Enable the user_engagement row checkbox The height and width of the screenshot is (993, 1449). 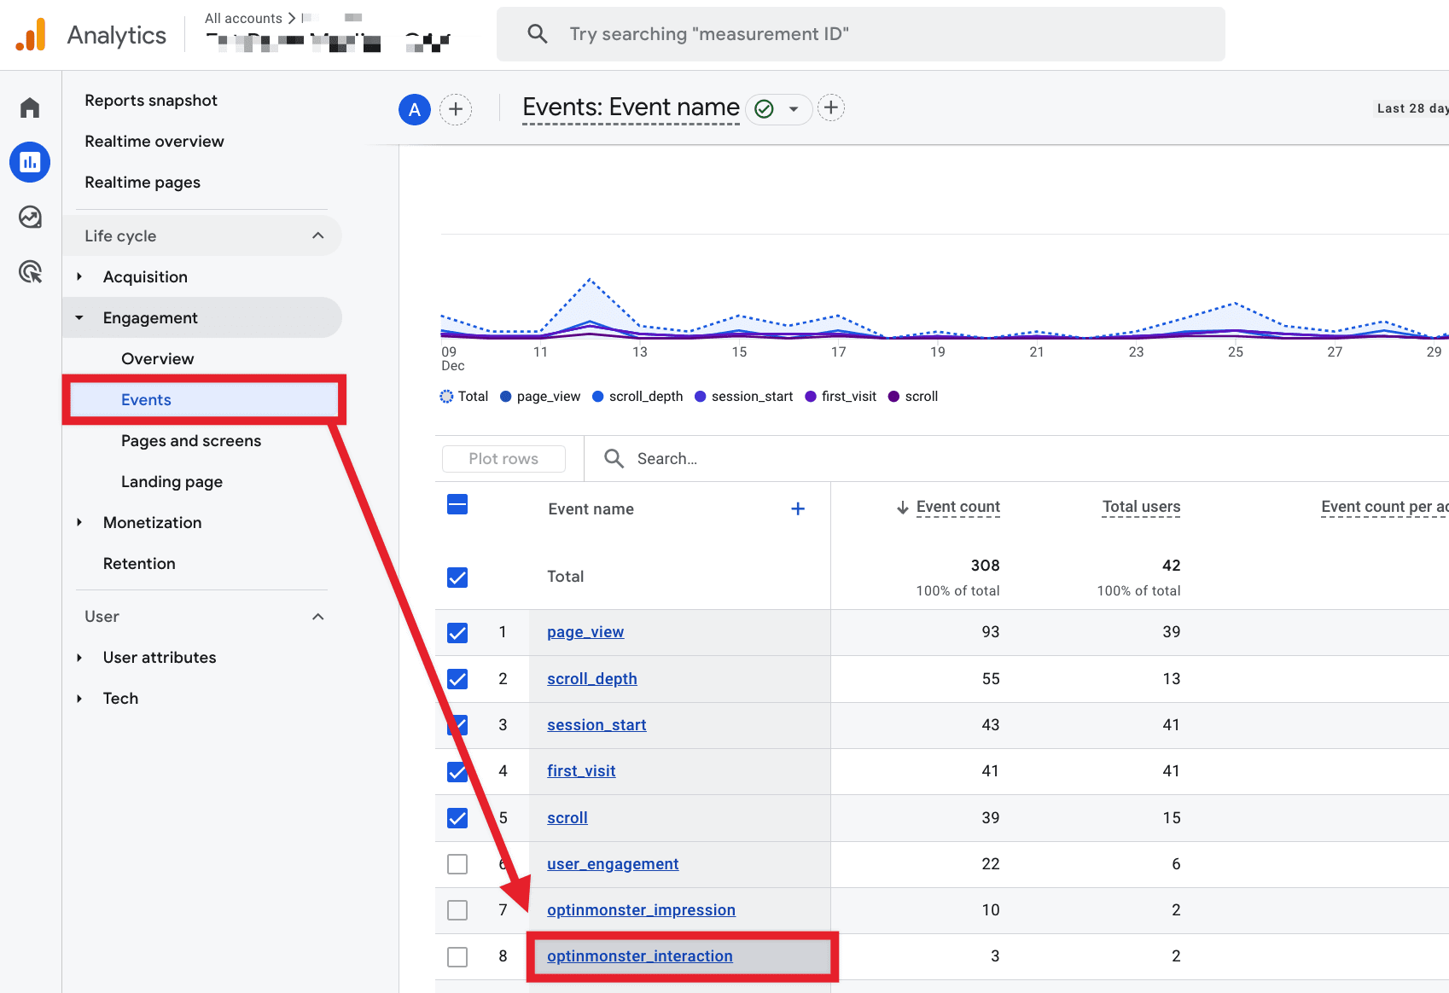click(457, 863)
